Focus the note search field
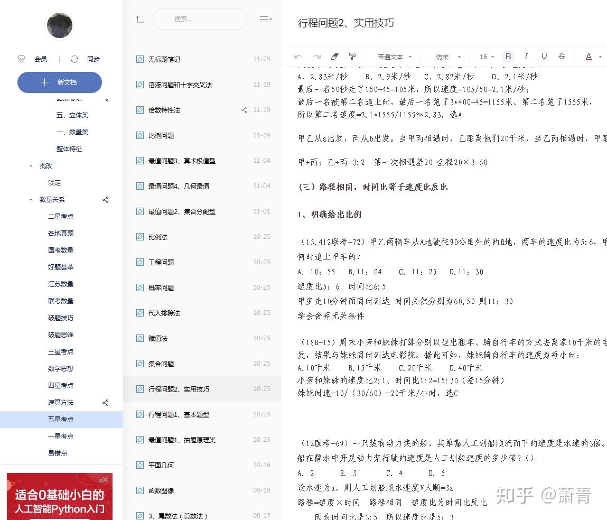 200,19
